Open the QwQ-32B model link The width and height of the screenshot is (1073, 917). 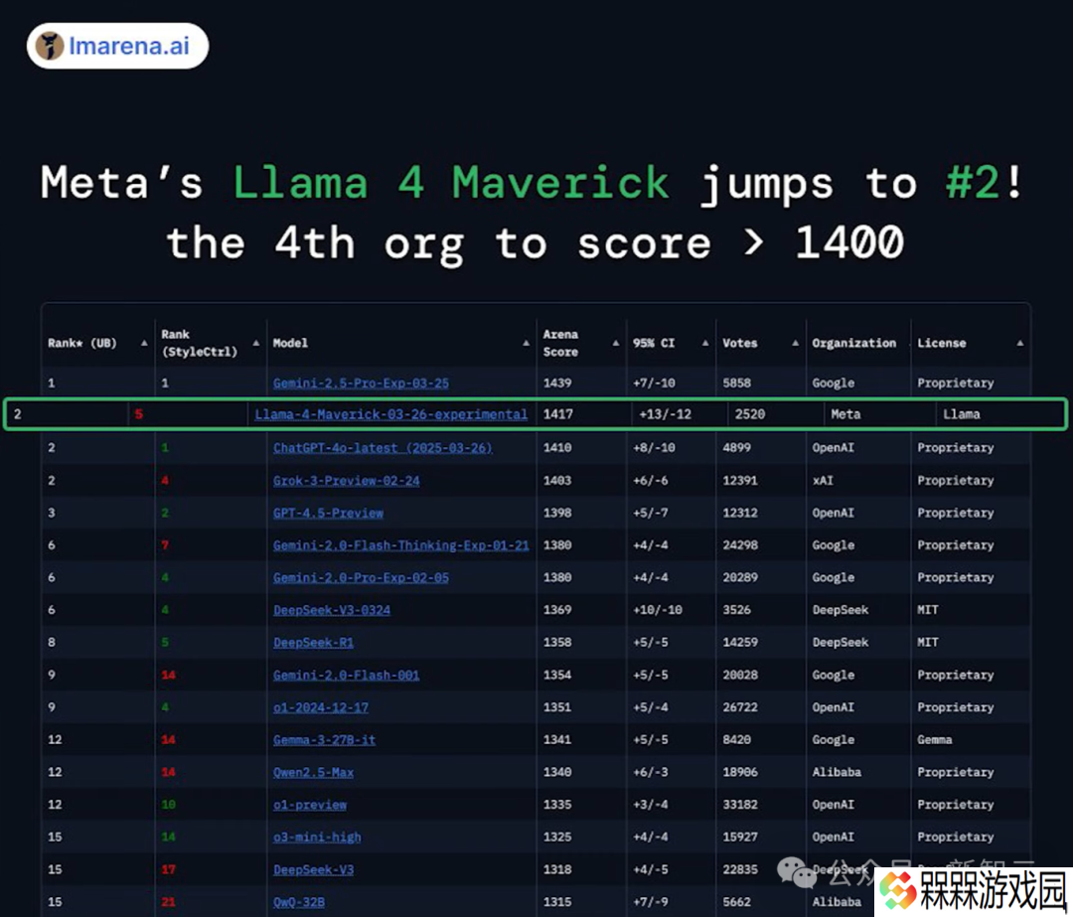[299, 902]
